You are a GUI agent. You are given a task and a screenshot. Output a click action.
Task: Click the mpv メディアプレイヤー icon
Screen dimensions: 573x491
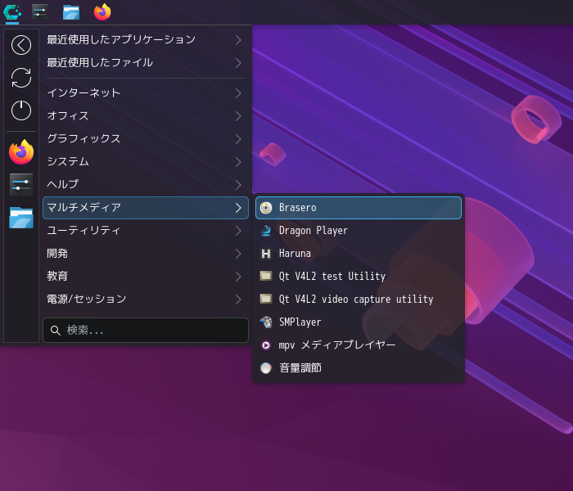point(266,345)
